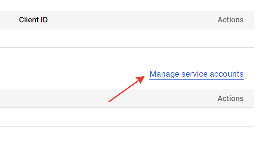Click the empty row beneath the lower Actions header

click(127, 117)
